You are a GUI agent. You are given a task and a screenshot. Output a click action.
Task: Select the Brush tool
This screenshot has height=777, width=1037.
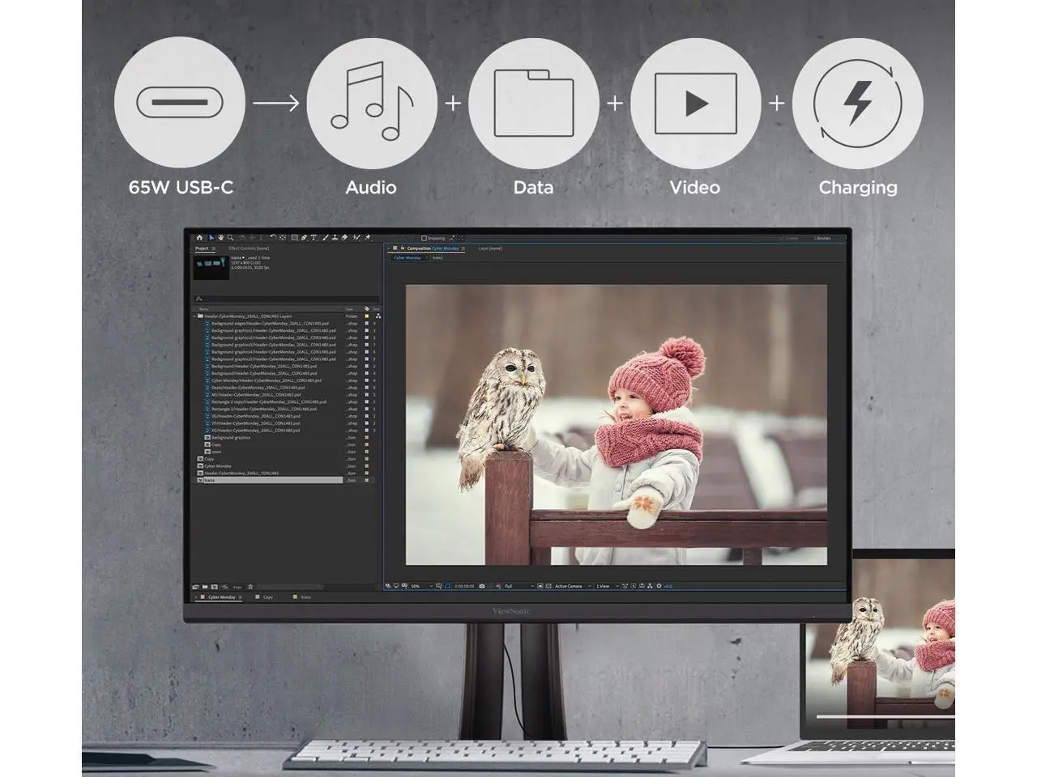pos(325,238)
